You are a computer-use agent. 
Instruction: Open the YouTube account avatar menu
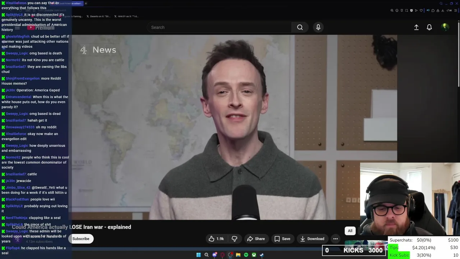[x=445, y=27]
